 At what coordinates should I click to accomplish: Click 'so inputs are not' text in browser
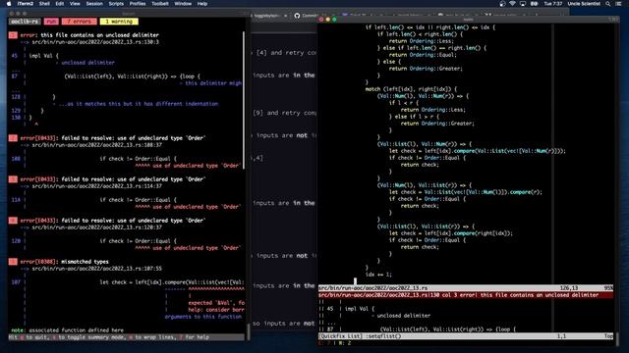click(x=284, y=324)
